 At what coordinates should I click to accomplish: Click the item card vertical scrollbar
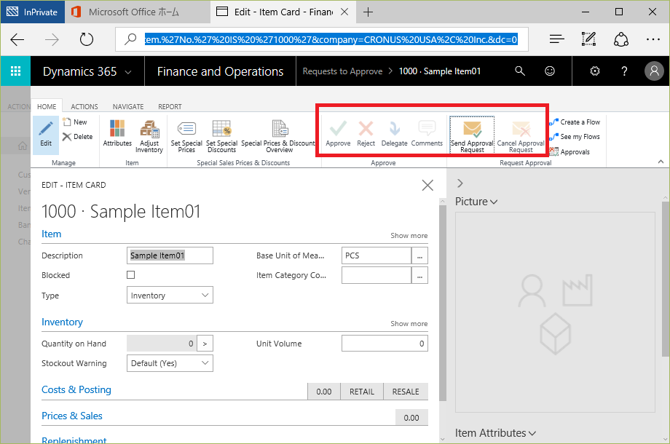click(443, 303)
